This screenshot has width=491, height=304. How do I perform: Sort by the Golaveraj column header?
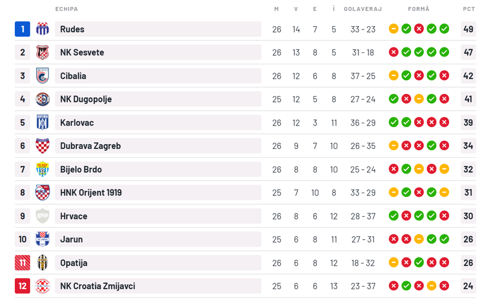pos(363,9)
